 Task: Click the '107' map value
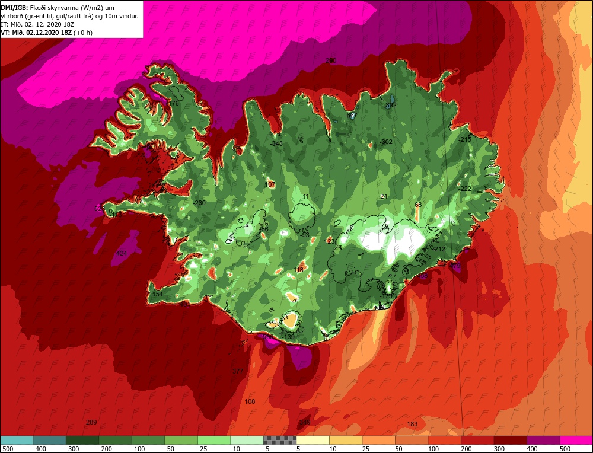270,184
